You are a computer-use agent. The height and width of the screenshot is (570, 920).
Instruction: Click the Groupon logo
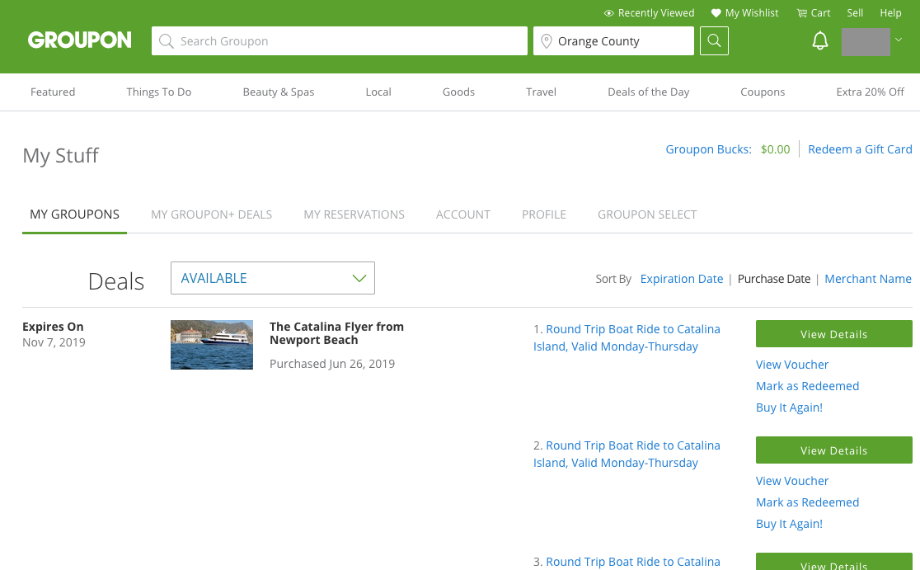(x=80, y=40)
